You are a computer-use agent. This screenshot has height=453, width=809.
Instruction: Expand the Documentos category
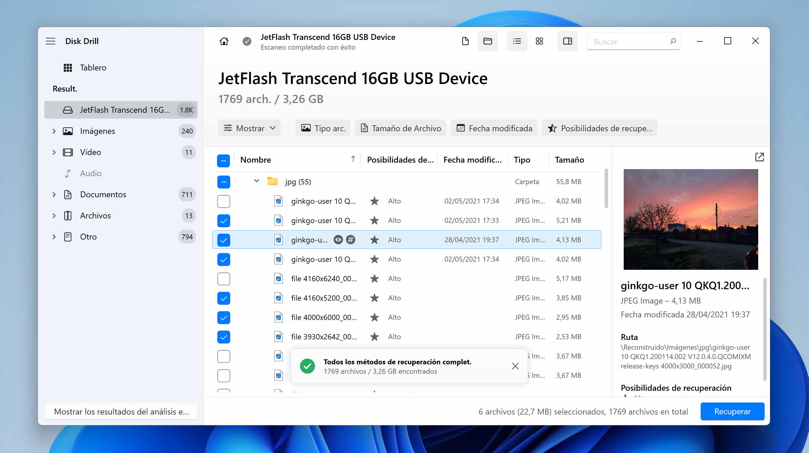pos(54,194)
